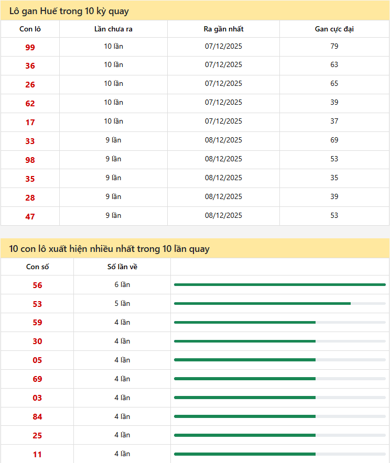This screenshot has height=463, width=390.
Task: Click "Lô gan Huế trong 10 kỳ quay" heading
Action: 69,11
